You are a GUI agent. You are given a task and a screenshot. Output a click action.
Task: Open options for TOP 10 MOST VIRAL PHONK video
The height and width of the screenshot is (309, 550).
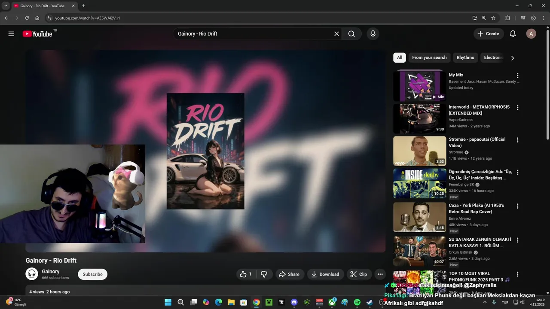517,274
